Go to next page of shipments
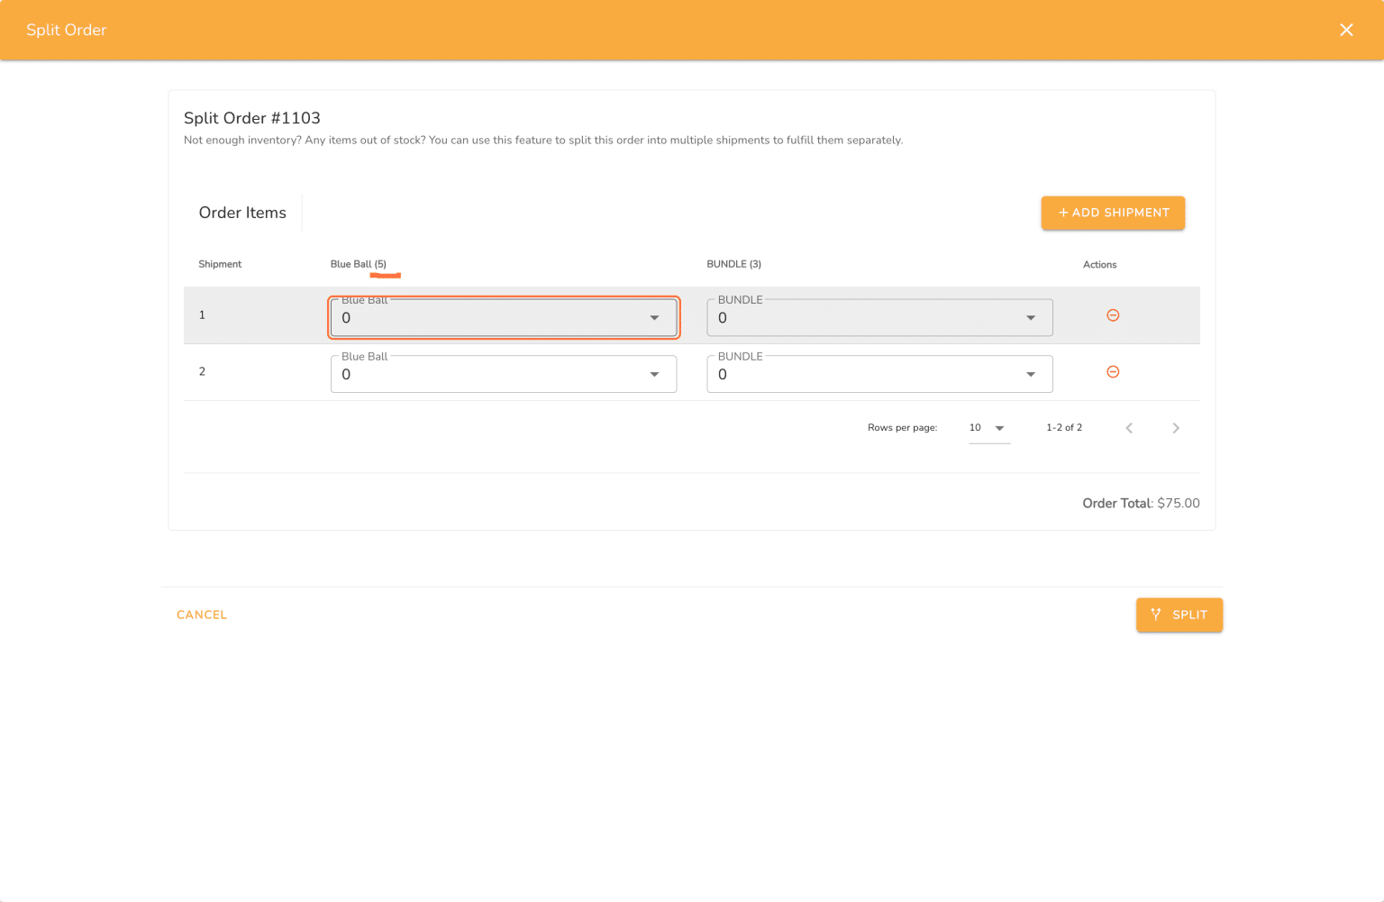 (1175, 428)
